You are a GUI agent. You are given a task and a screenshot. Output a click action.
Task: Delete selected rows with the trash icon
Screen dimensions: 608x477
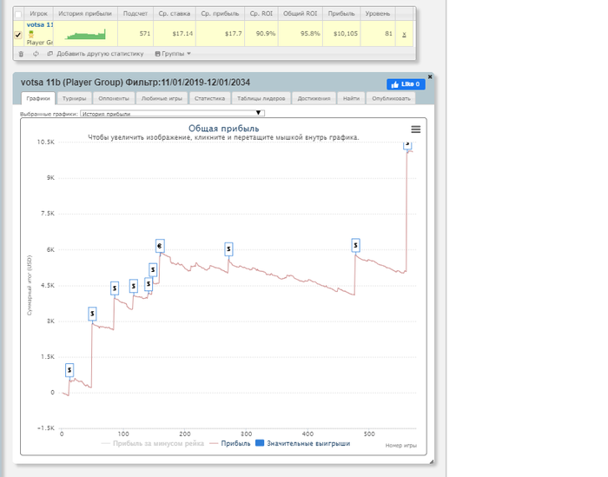[22, 54]
